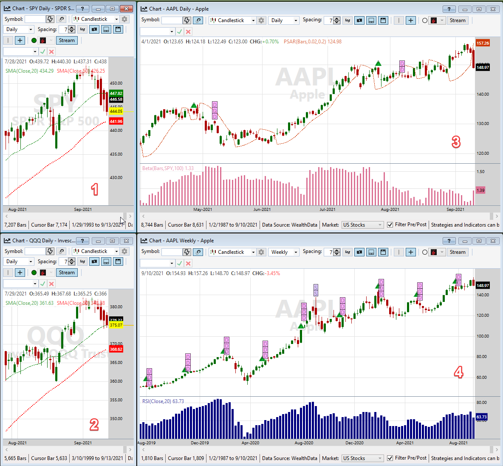The image size is (503, 466).
Task: Open chart style gear settings in SPY chart
Action: coord(124,19)
